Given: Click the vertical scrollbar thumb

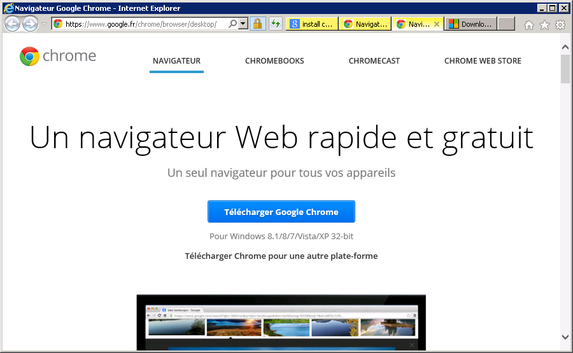Looking at the screenshot, I should [565, 69].
